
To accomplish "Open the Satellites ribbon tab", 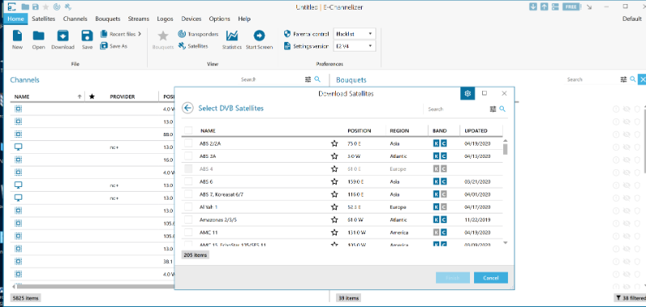I will pyautogui.click(x=44, y=19).
